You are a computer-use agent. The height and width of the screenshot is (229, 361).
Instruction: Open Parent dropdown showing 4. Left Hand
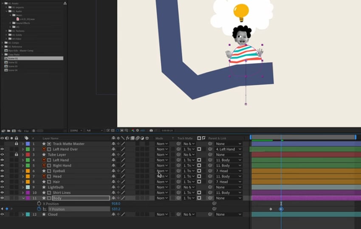(x=228, y=149)
